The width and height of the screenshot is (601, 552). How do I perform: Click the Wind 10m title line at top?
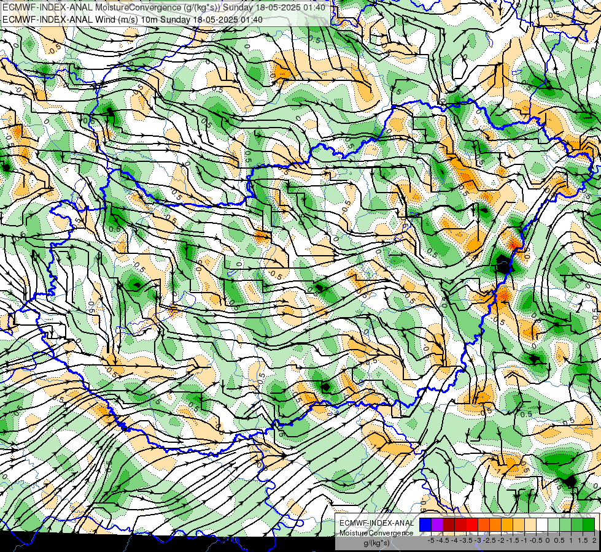click(x=133, y=20)
